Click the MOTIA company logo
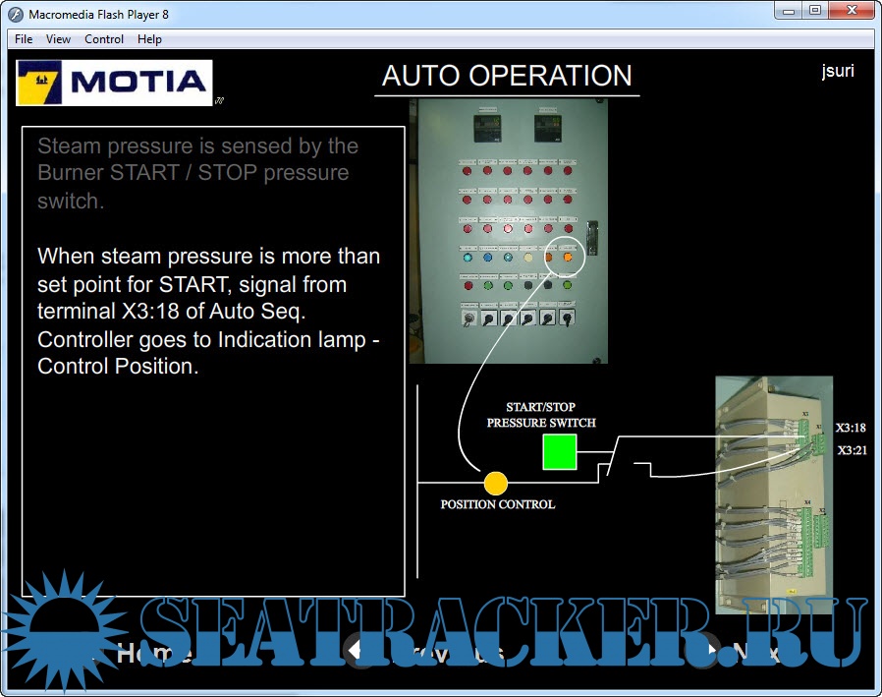The image size is (882, 697). click(x=114, y=83)
